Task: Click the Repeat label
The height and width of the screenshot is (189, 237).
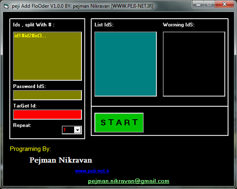Action: tap(22, 126)
